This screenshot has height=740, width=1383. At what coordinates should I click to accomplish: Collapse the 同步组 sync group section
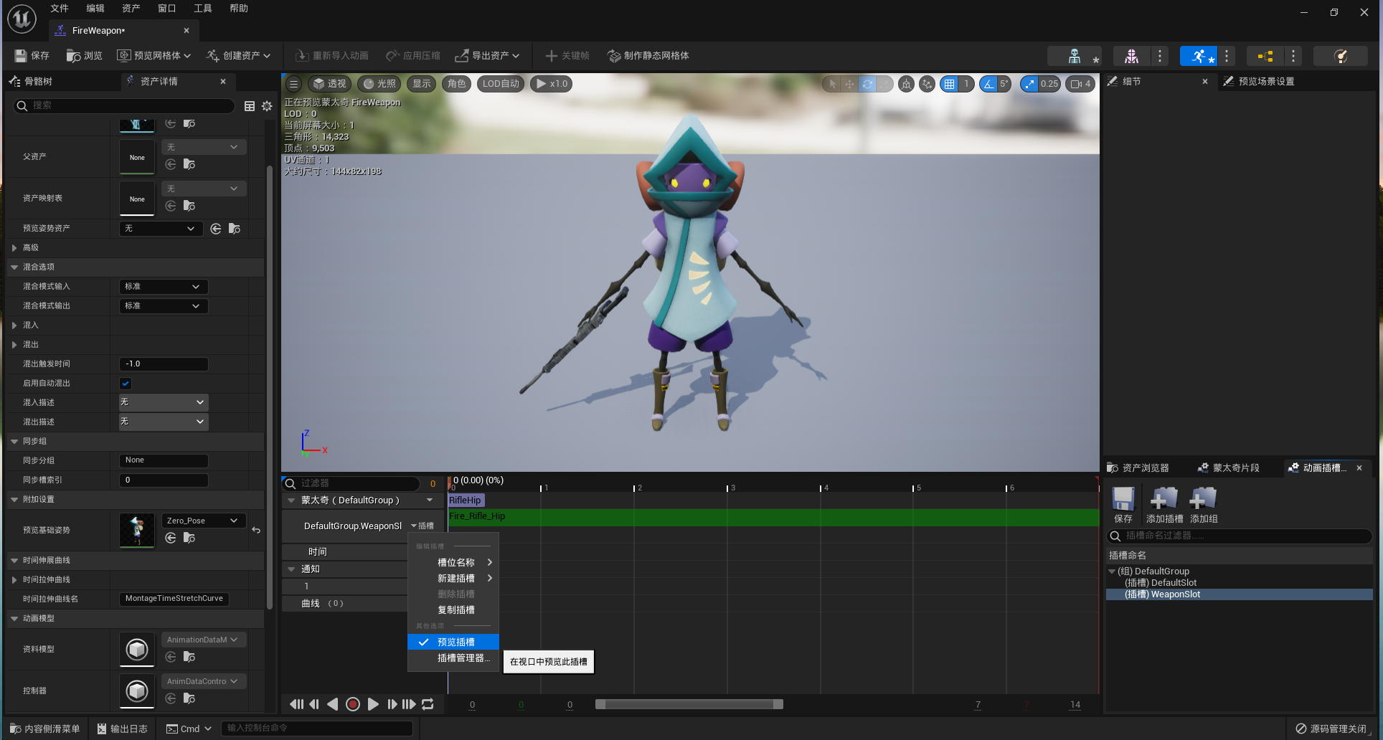pyautogui.click(x=14, y=442)
